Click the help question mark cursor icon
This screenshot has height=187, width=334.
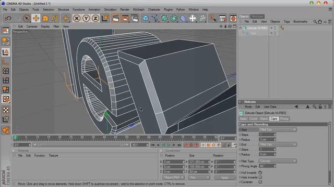213,18
